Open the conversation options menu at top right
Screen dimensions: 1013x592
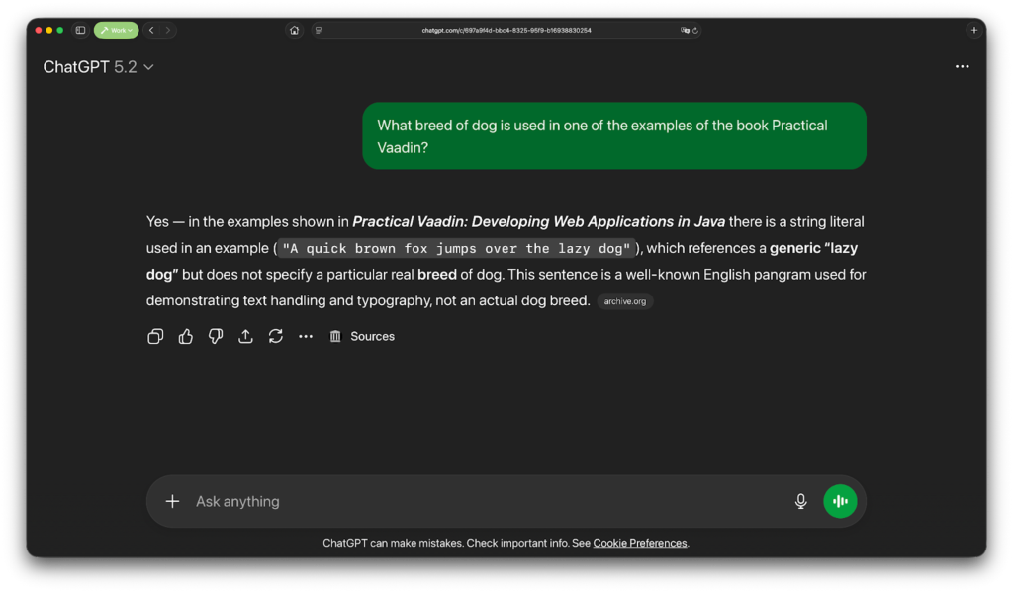click(962, 67)
